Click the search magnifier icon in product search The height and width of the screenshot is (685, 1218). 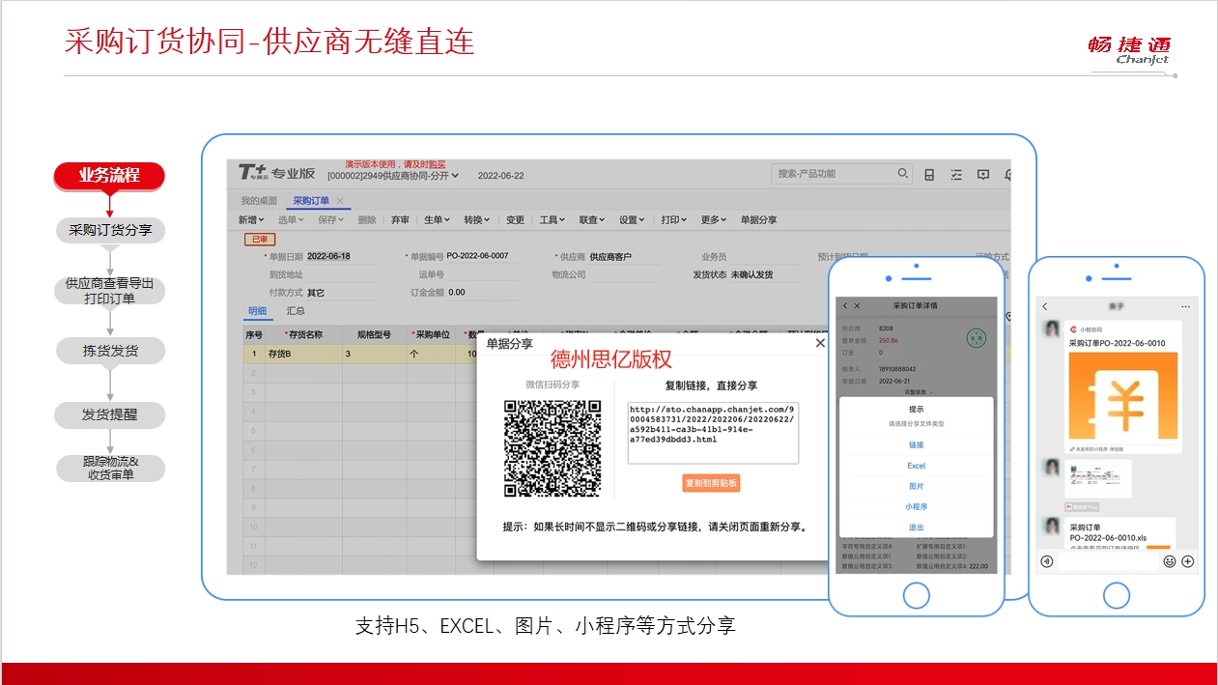click(x=903, y=174)
